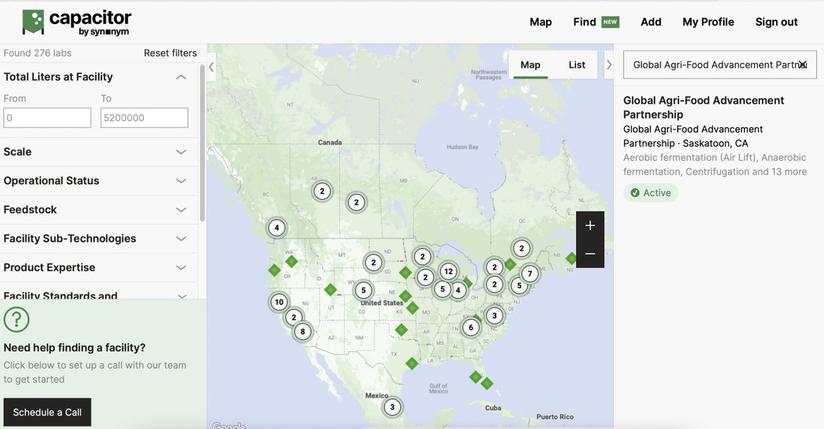This screenshot has width=824, height=429.
Task: Click the From liters input field
Action: tap(47, 117)
